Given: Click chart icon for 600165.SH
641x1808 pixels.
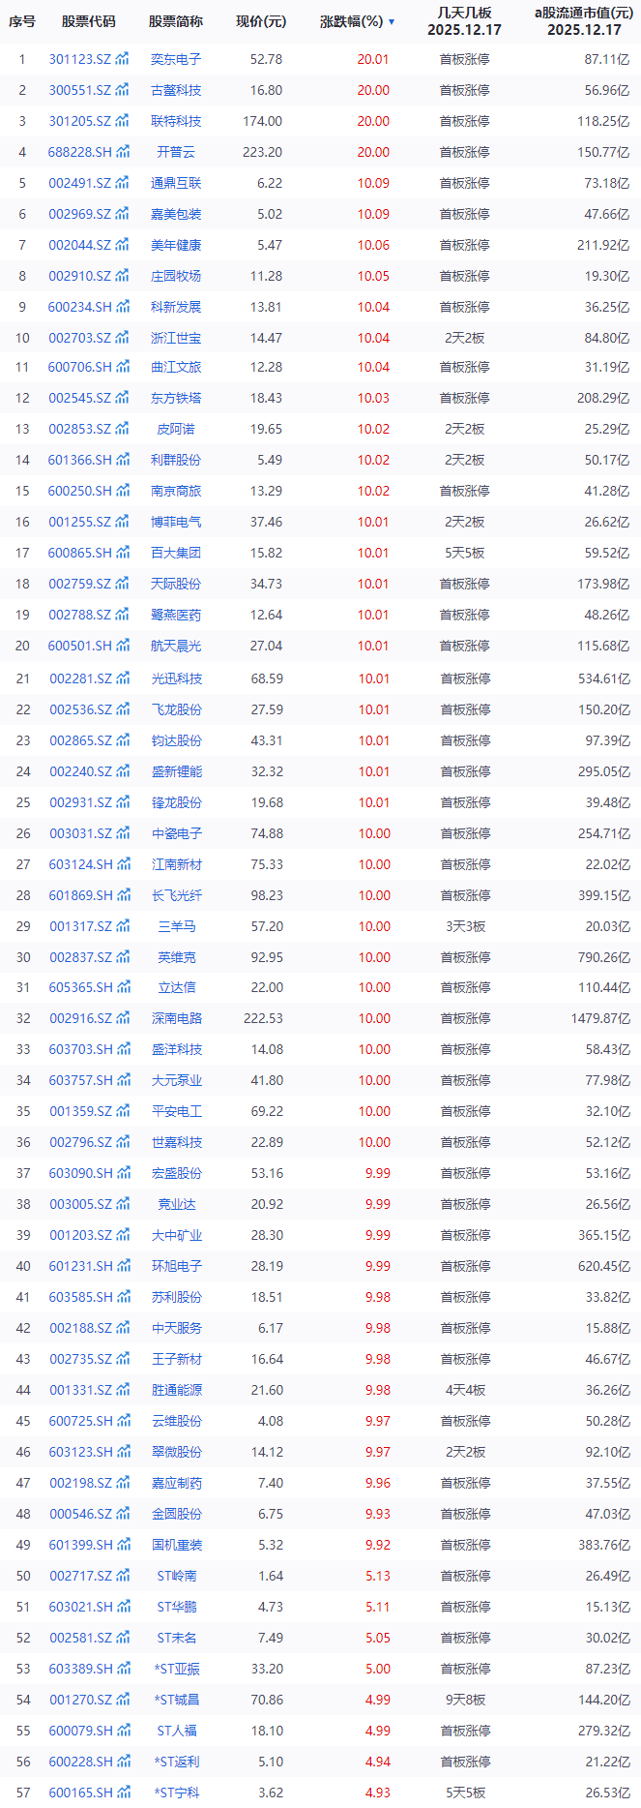Looking at the screenshot, I should 123,1793.
